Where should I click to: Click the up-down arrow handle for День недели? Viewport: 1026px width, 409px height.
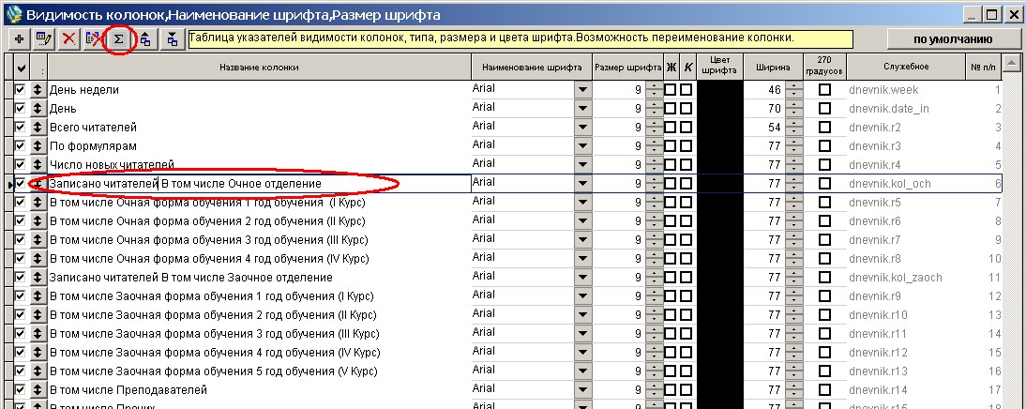[x=38, y=90]
